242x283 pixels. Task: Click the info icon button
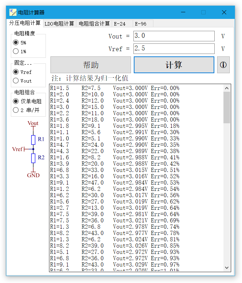pos(223,65)
